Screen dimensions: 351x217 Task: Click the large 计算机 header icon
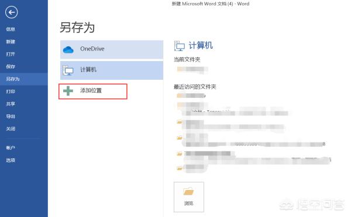click(180, 46)
